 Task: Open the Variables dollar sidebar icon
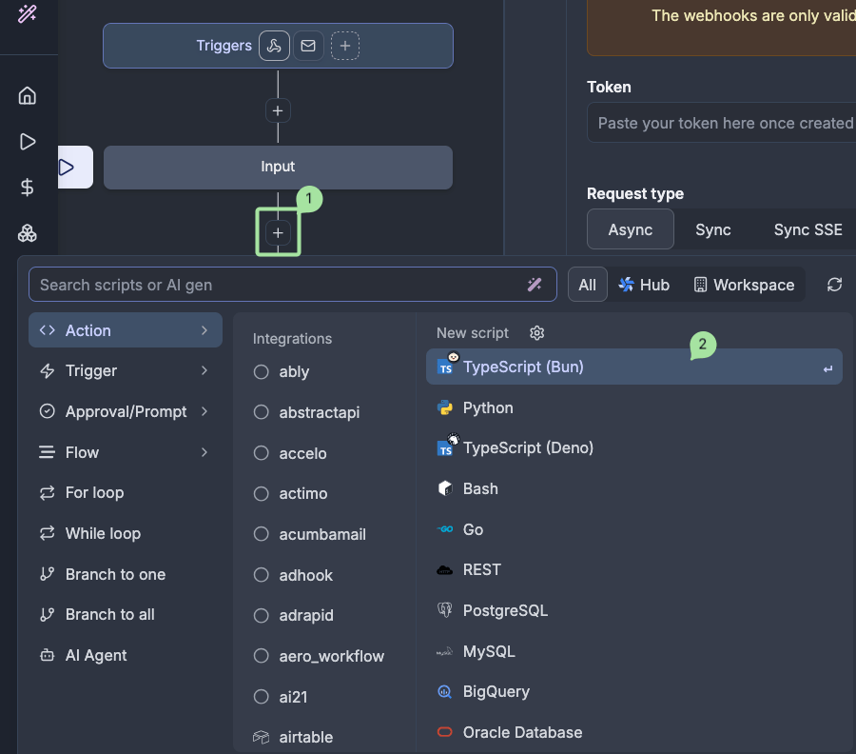tap(28, 188)
